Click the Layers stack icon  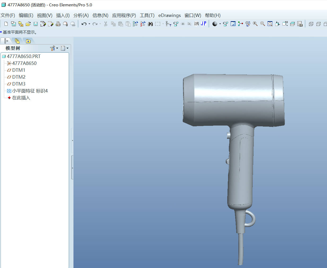click(292, 24)
